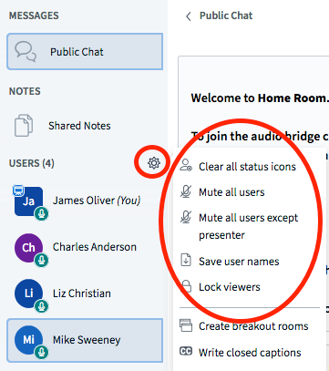The height and width of the screenshot is (371, 329).
Task: Click the muted mic icon beside Mute all users
Action: pos(186,191)
